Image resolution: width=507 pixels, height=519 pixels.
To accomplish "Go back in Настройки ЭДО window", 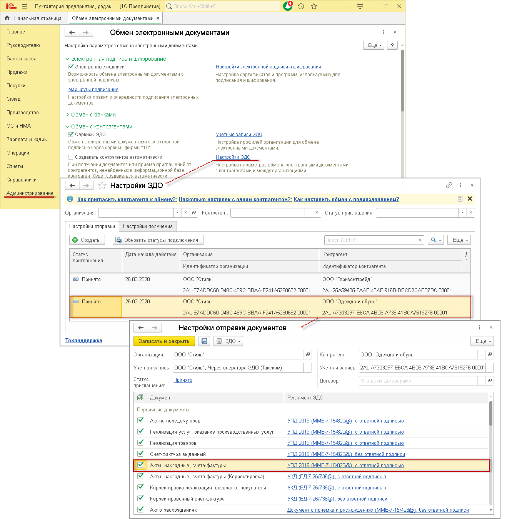I will tap(72, 186).
